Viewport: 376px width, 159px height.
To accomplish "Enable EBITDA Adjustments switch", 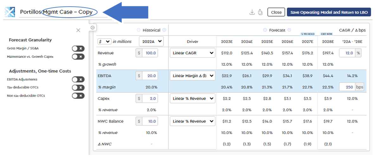I will point(78,80).
